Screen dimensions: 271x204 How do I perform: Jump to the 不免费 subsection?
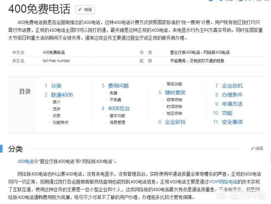[115, 100]
